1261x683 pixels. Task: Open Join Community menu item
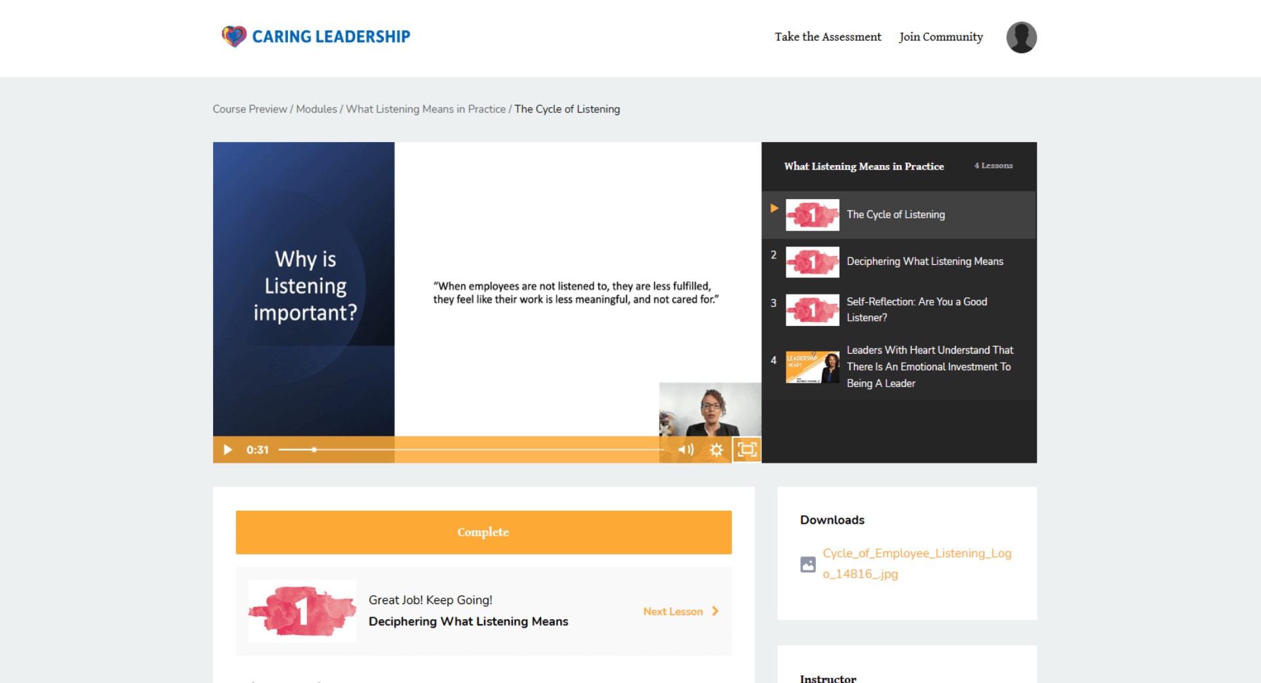click(941, 37)
